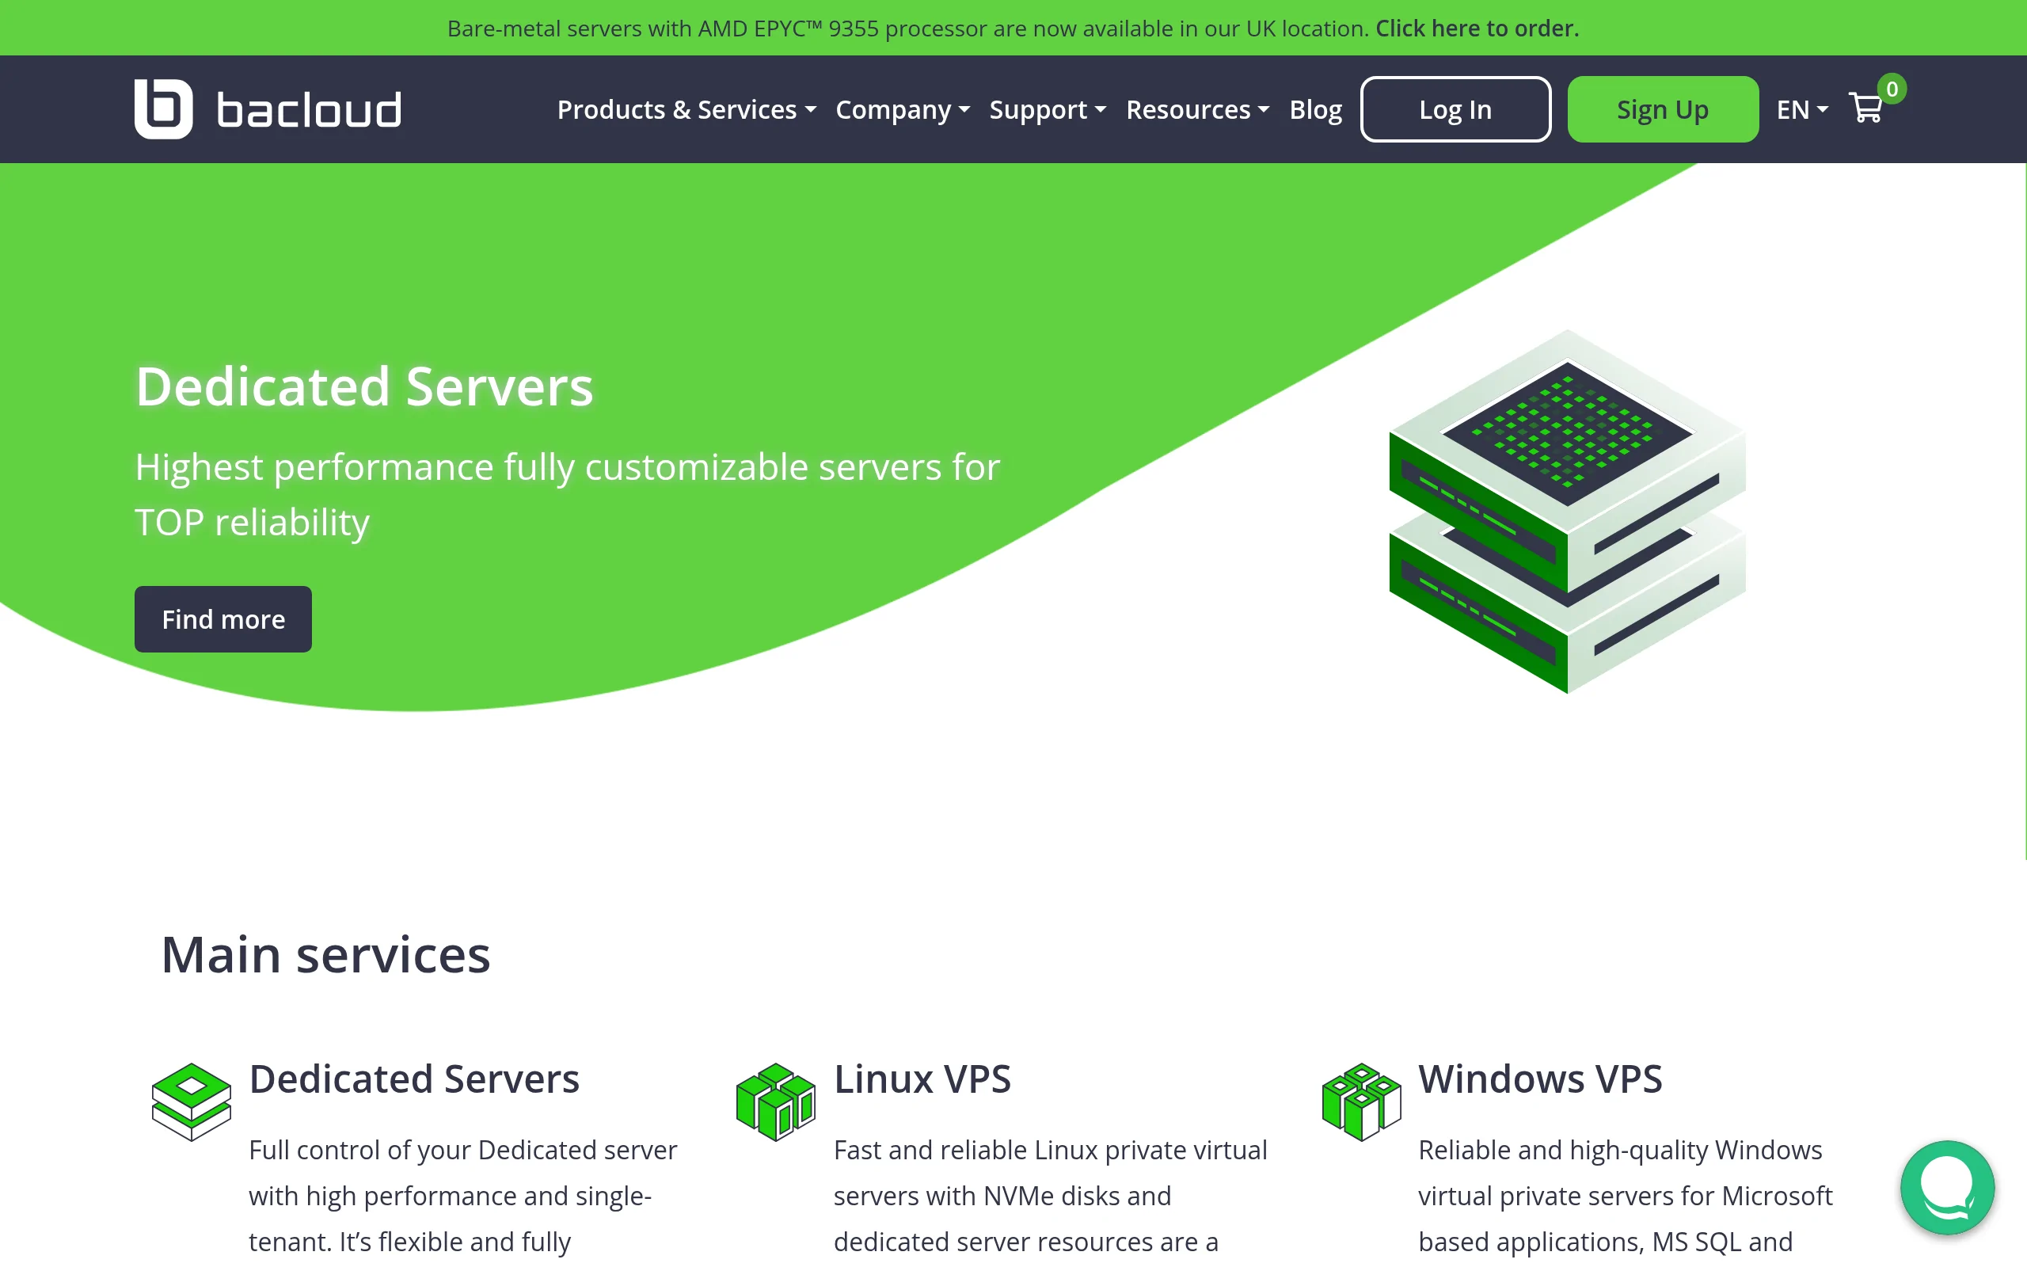Click the bacloud wordmark text

[x=309, y=110]
